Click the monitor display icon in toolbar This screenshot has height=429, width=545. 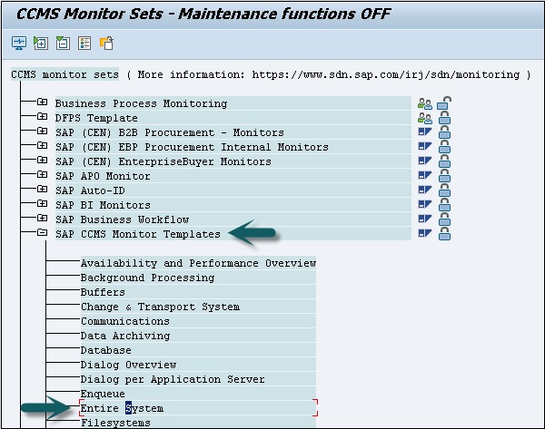point(18,43)
